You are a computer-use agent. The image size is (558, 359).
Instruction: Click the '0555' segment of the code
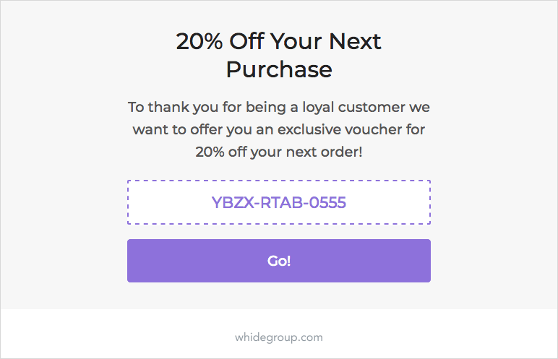point(327,202)
